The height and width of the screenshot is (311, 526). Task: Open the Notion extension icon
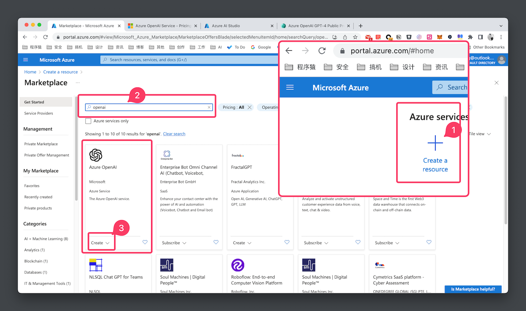[x=399, y=37]
